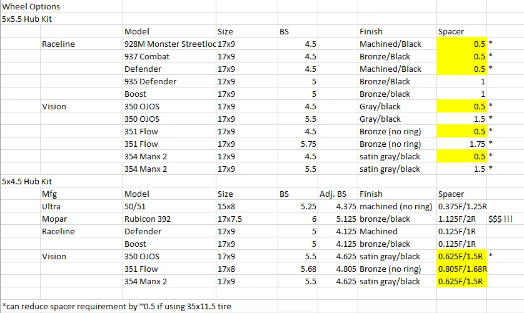
Task: Select the yellow '0.805F/1.68R' spacer cell
Action: click(461, 269)
